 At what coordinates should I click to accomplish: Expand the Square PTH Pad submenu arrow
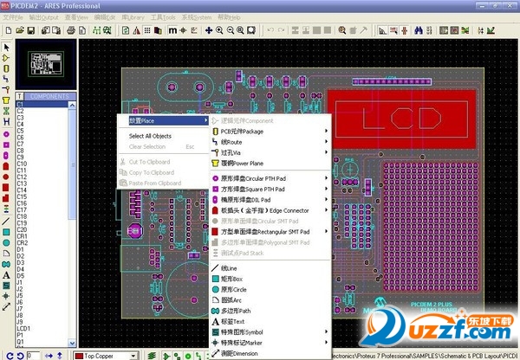pos(327,189)
